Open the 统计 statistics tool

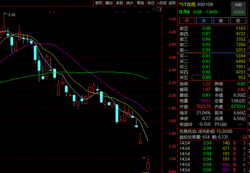pyautogui.click(x=130, y=3)
